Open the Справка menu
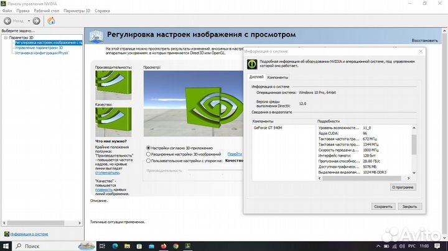Viewport: 448px width, 251px height. point(102,11)
